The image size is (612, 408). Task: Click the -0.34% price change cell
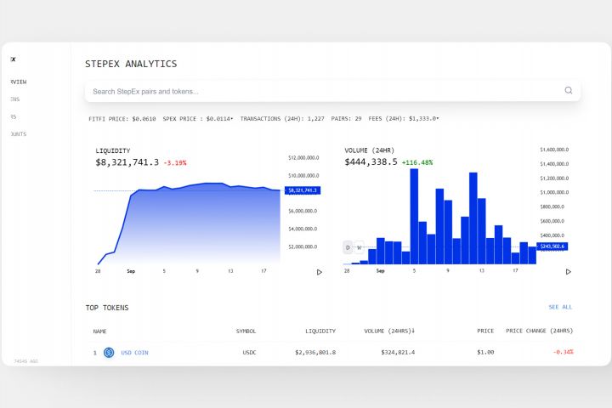(564, 352)
